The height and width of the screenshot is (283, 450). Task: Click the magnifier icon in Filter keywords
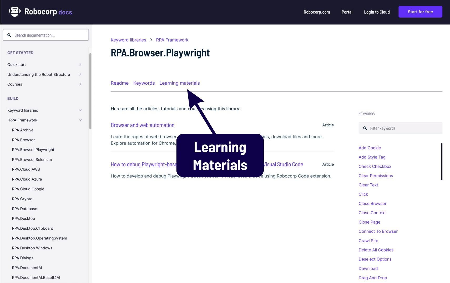pyautogui.click(x=365, y=128)
